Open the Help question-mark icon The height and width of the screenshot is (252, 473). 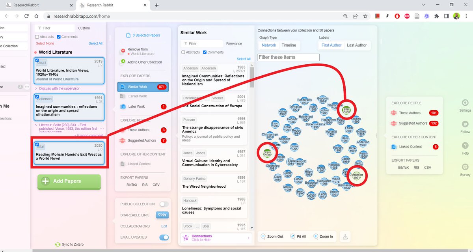point(465,145)
